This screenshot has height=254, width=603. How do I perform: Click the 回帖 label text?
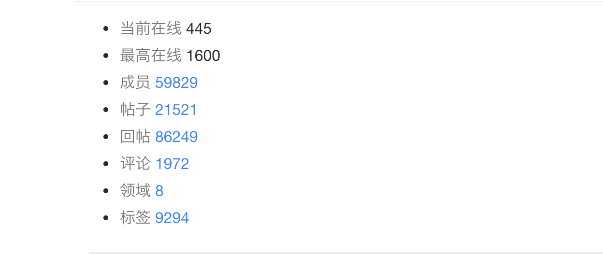(x=135, y=137)
